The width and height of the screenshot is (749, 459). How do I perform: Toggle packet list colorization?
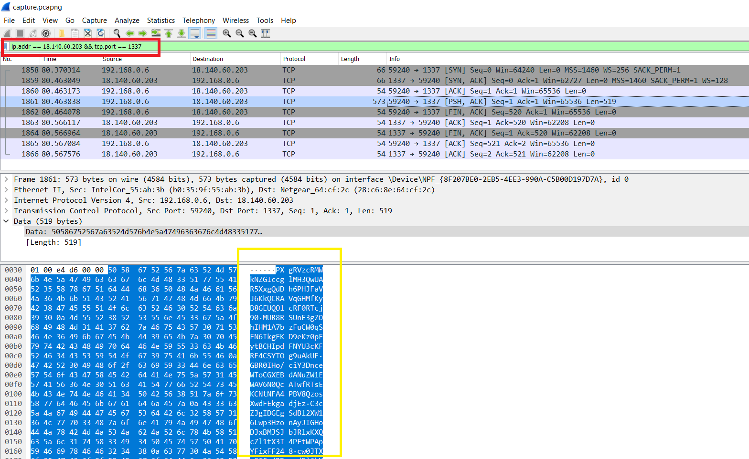211,33
